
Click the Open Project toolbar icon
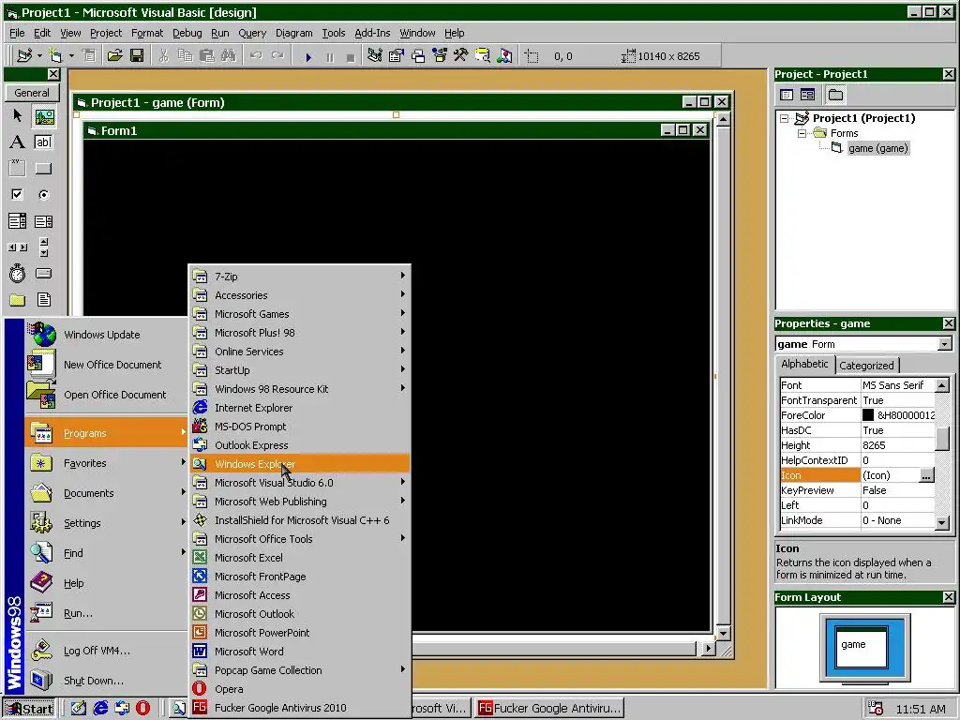coord(114,56)
